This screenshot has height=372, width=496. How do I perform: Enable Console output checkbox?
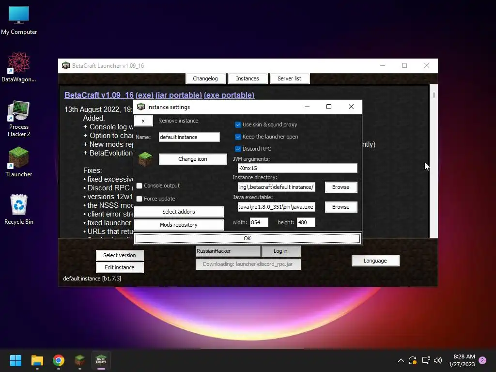tap(139, 186)
